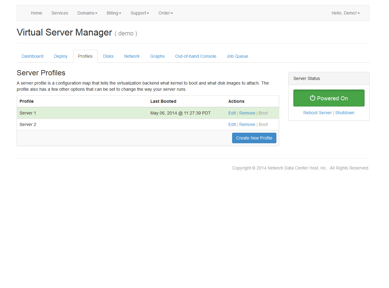Click the Reboot Server link
This screenshot has height=288, width=389.
click(318, 113)
